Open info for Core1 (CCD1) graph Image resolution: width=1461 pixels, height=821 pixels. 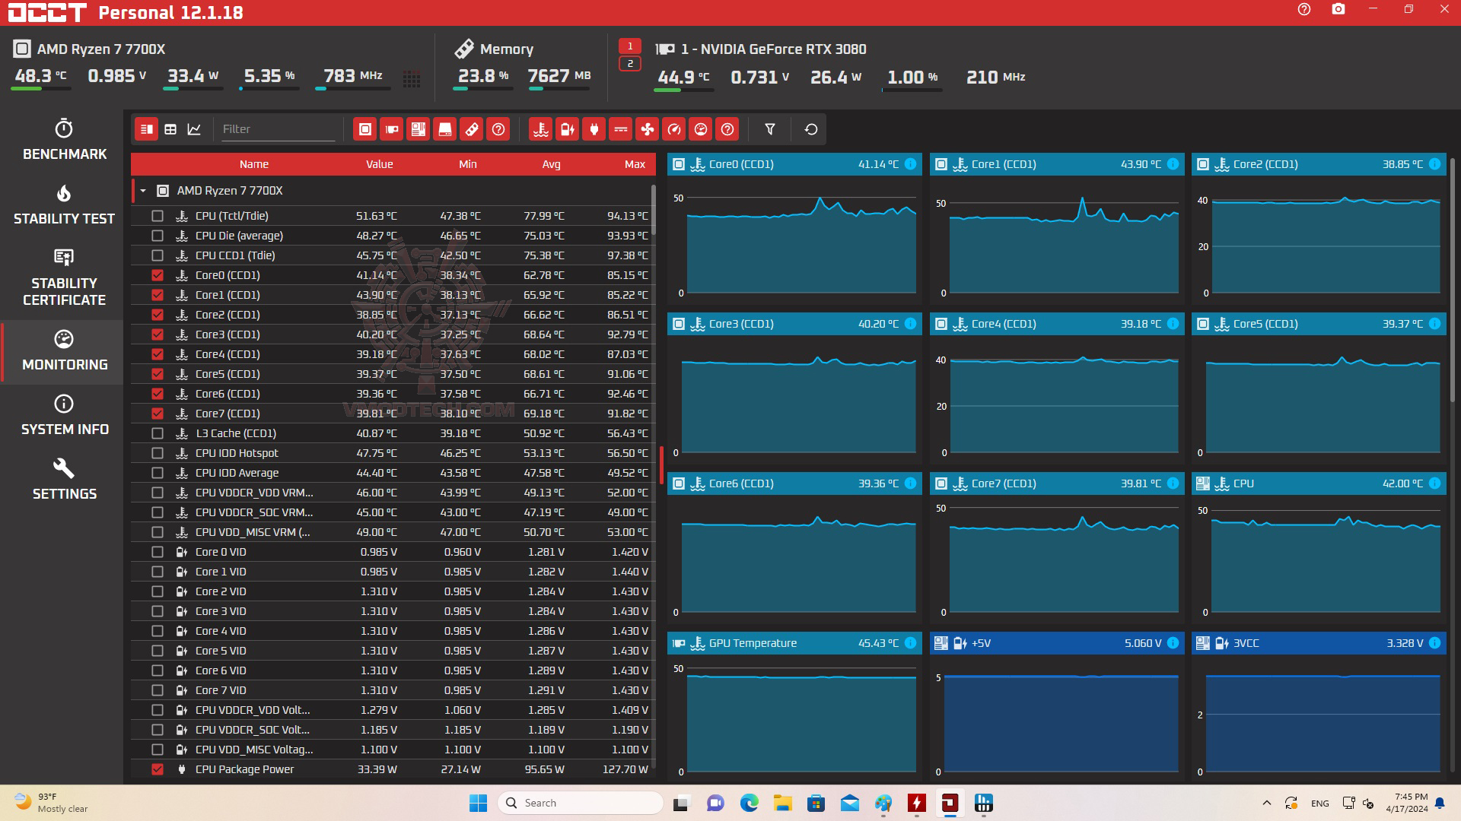click(1173, 164)
